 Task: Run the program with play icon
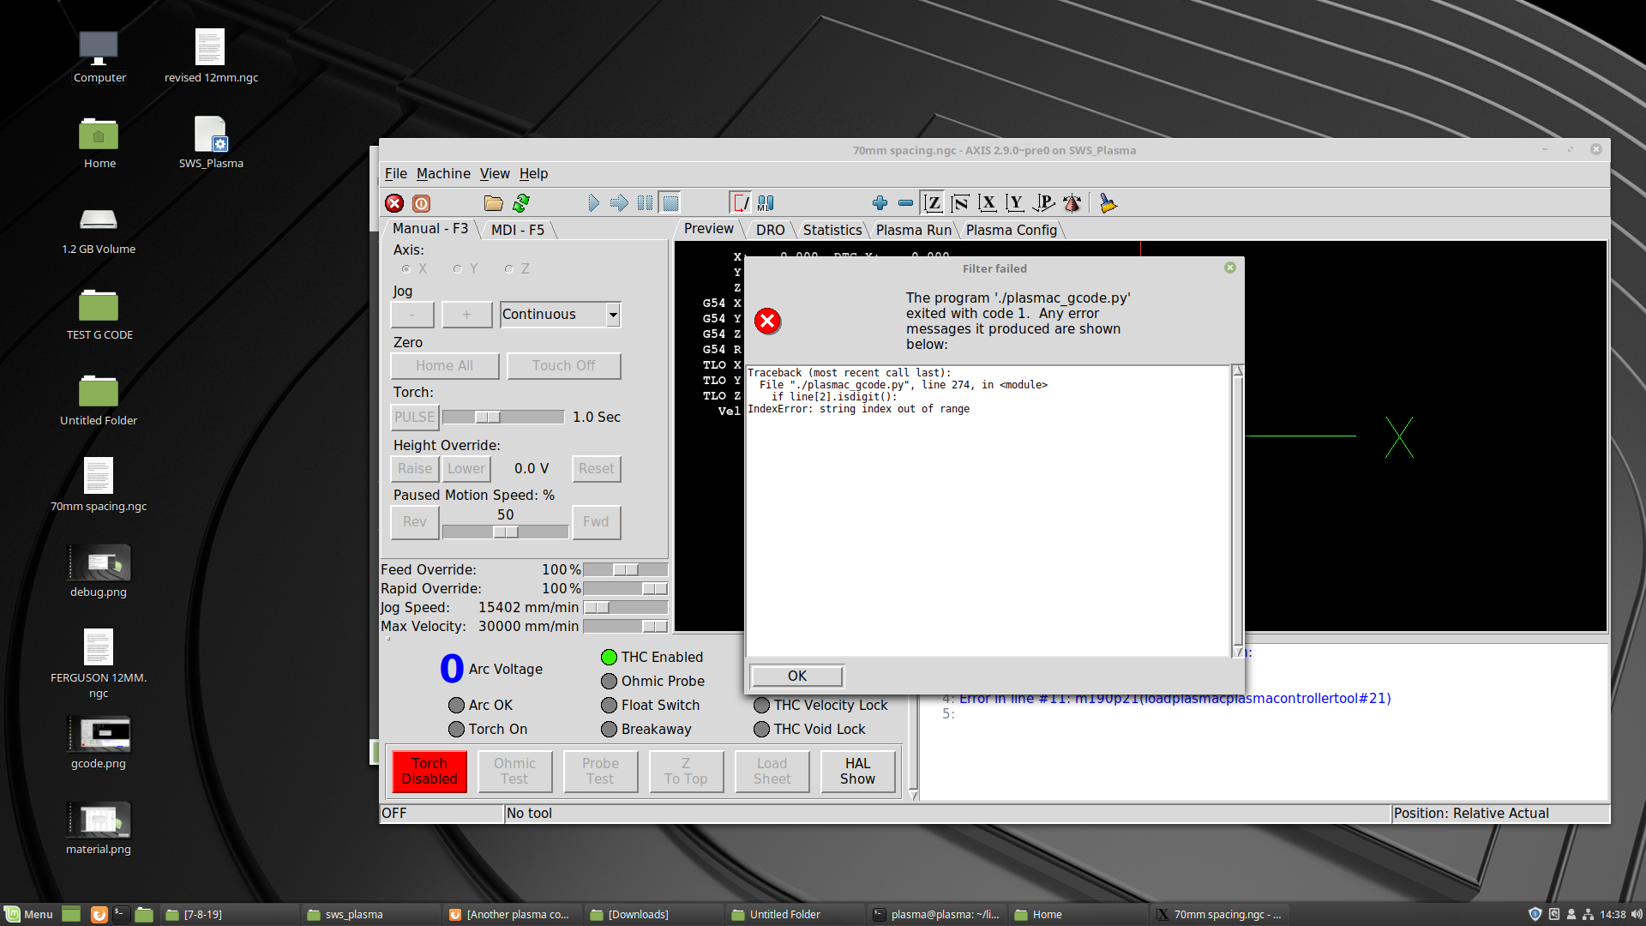[x=593, y=203]
